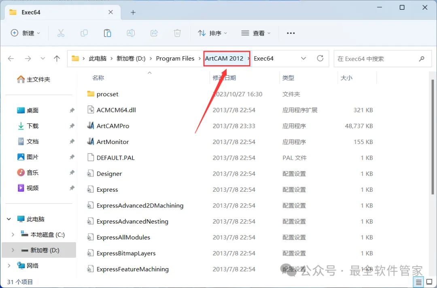The height and width of the screenshot is (288, 437).
Task: Click the Delete trash icon
Action: (177, 33)
